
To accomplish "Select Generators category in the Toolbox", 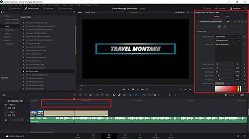I will coord(10,30).
